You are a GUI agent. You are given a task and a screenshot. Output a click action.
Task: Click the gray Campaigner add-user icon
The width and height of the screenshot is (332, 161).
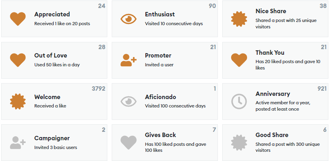[18, 143]
